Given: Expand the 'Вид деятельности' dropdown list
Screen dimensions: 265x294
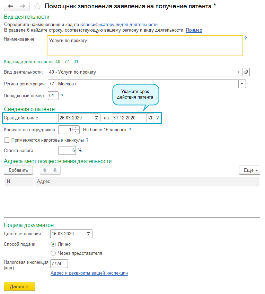Looking at the screenshot, I should pyautogui.click(x=238, y=72).
